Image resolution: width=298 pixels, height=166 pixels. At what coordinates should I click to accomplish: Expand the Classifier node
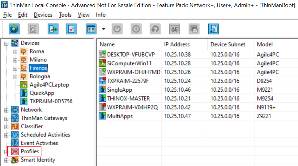pyautogui.click(x=6, y=127)
